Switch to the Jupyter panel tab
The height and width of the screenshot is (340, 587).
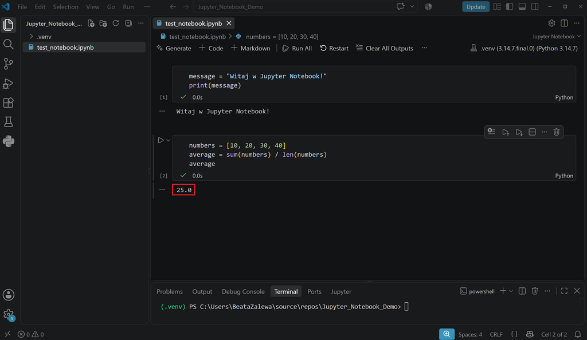pos(341,291)
